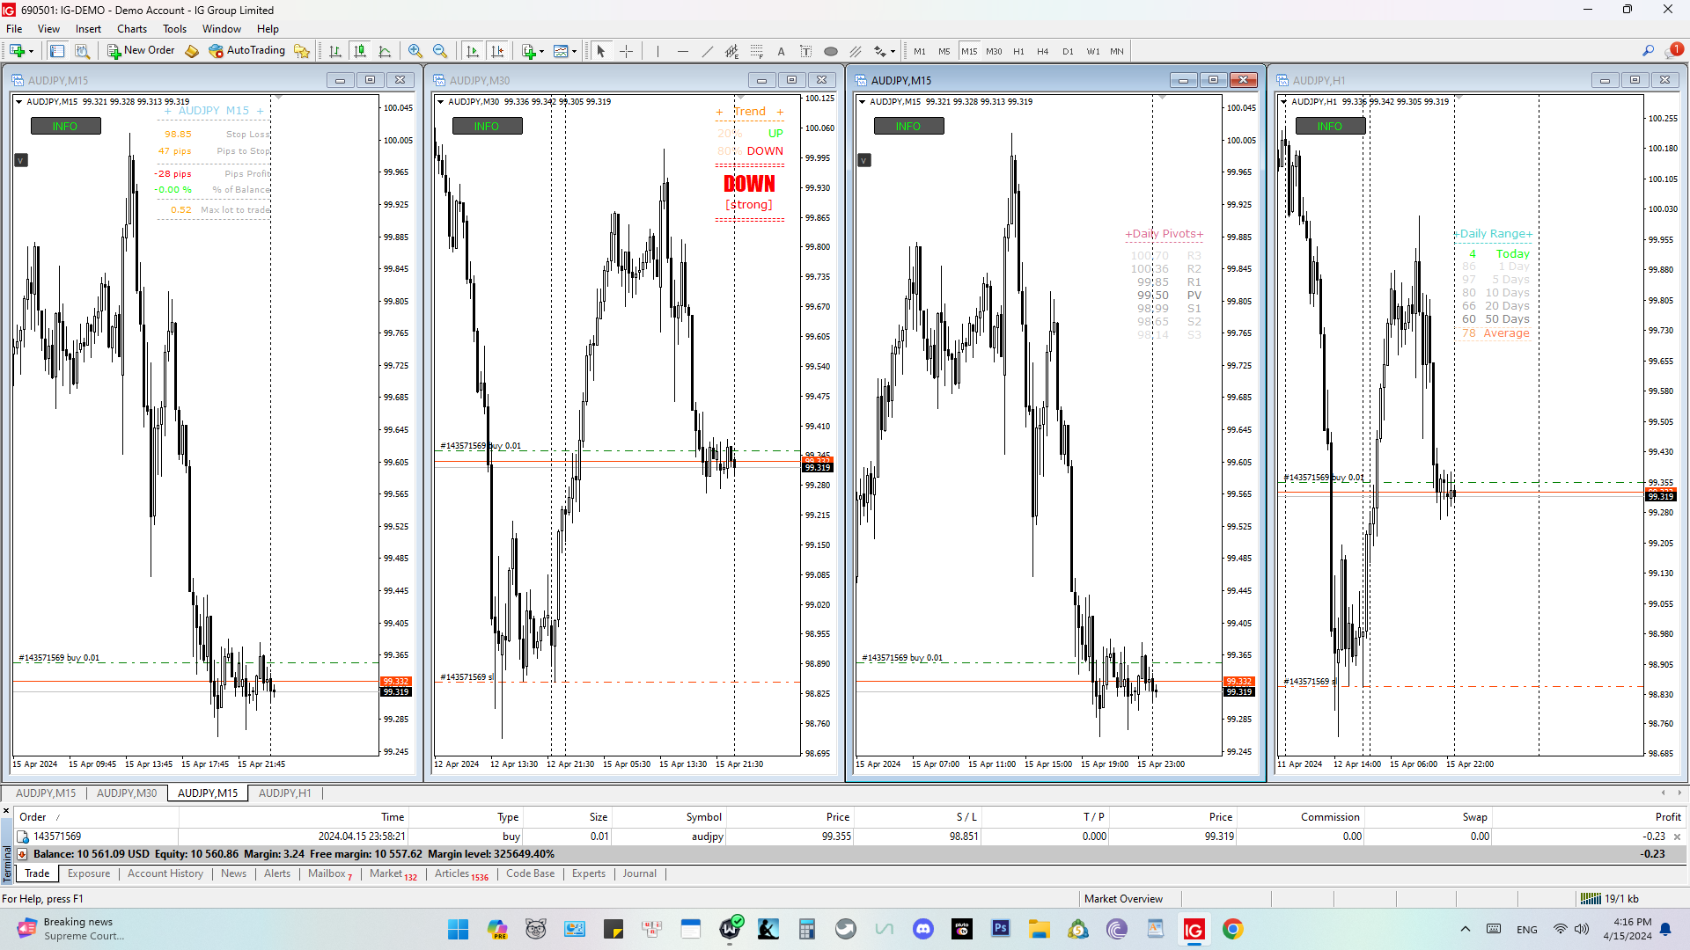Select the Crosshair tool
The image size is (1690, 950).
click(627, 51)
